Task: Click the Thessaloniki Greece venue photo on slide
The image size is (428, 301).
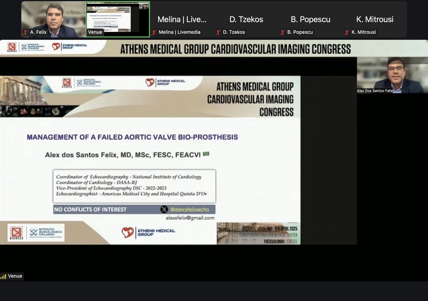Action: coord(259,234)
